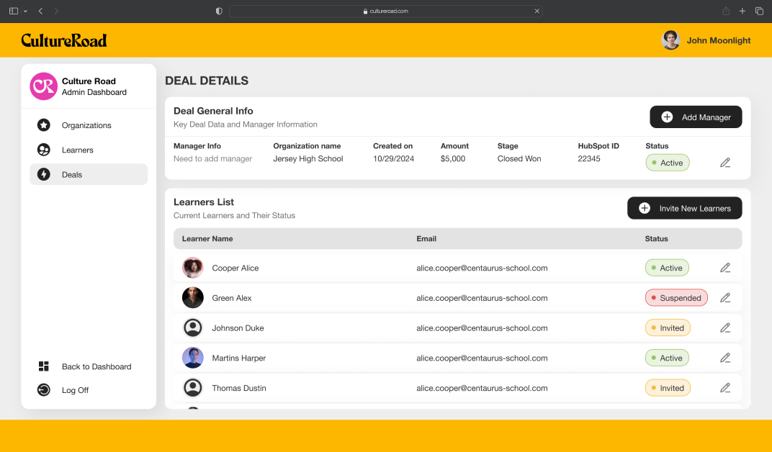This screenshot has width=772, height=452.
Task: Open Deals menu item
Action: [x=89, y=174]
